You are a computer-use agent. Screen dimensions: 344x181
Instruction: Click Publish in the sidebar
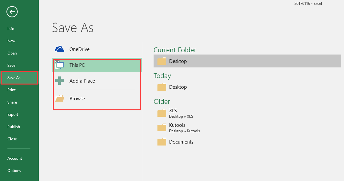coord(14,127)
